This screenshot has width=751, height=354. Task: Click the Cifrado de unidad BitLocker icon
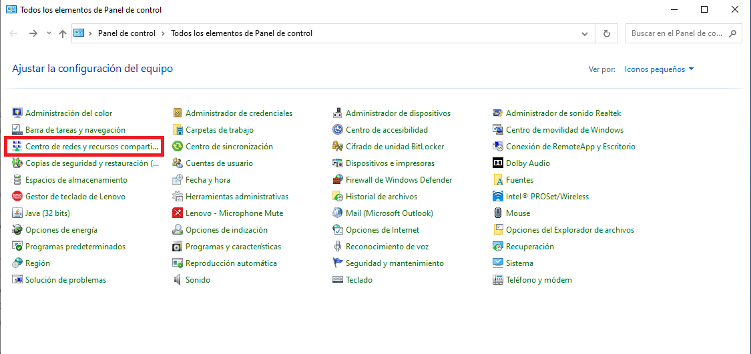[x=338, y=147]
